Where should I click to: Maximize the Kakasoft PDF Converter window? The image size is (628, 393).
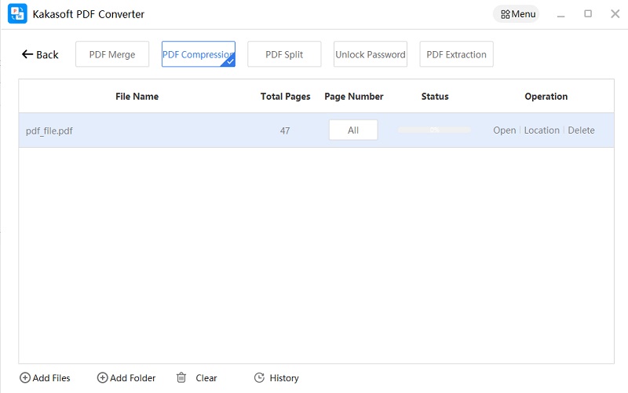[588, 13]
